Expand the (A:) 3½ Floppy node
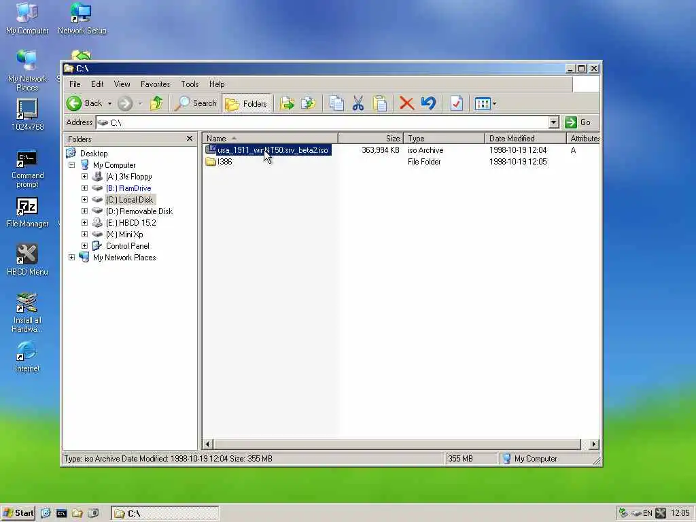 click(x=84, y=176)
